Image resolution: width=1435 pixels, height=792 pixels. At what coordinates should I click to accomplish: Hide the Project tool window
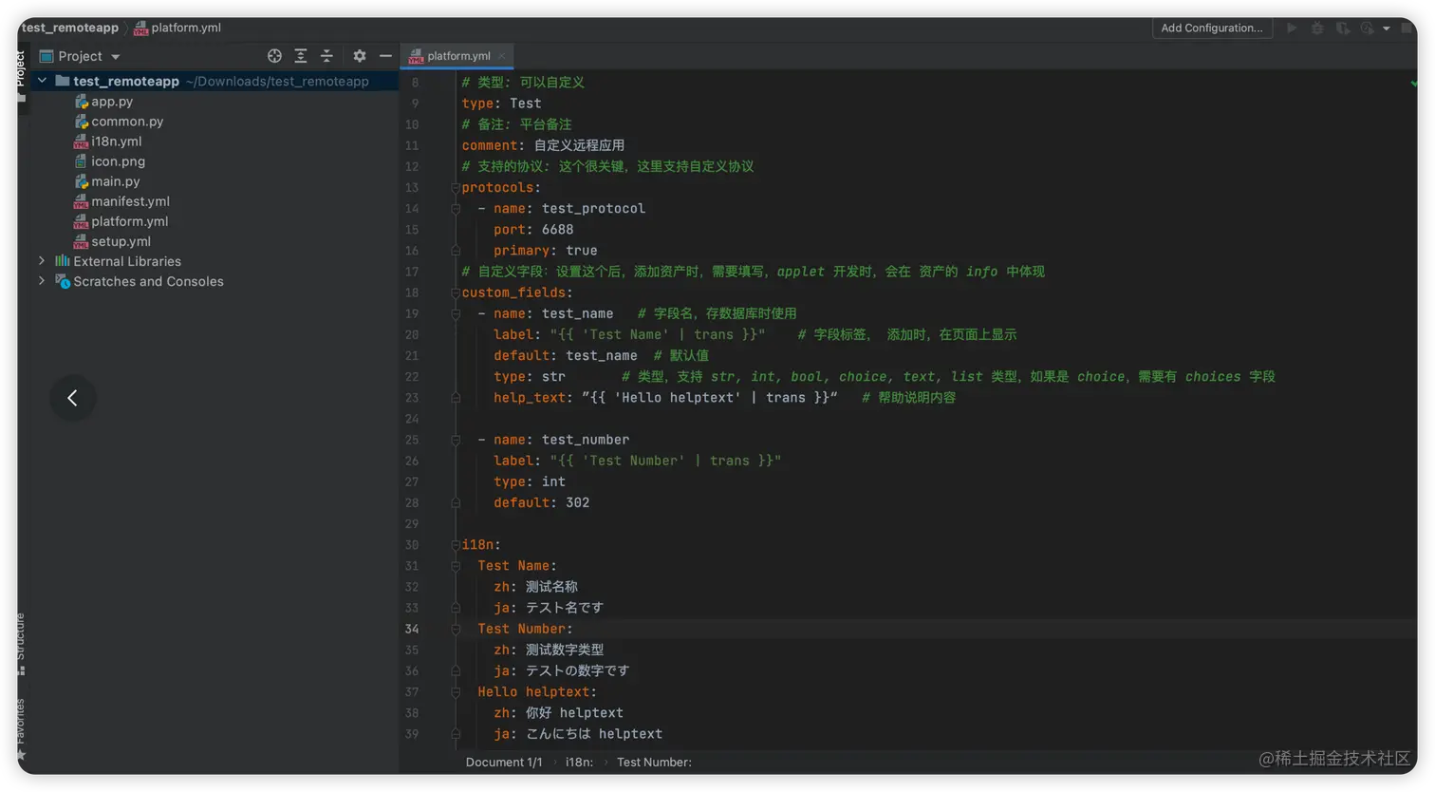click(385, 56)
